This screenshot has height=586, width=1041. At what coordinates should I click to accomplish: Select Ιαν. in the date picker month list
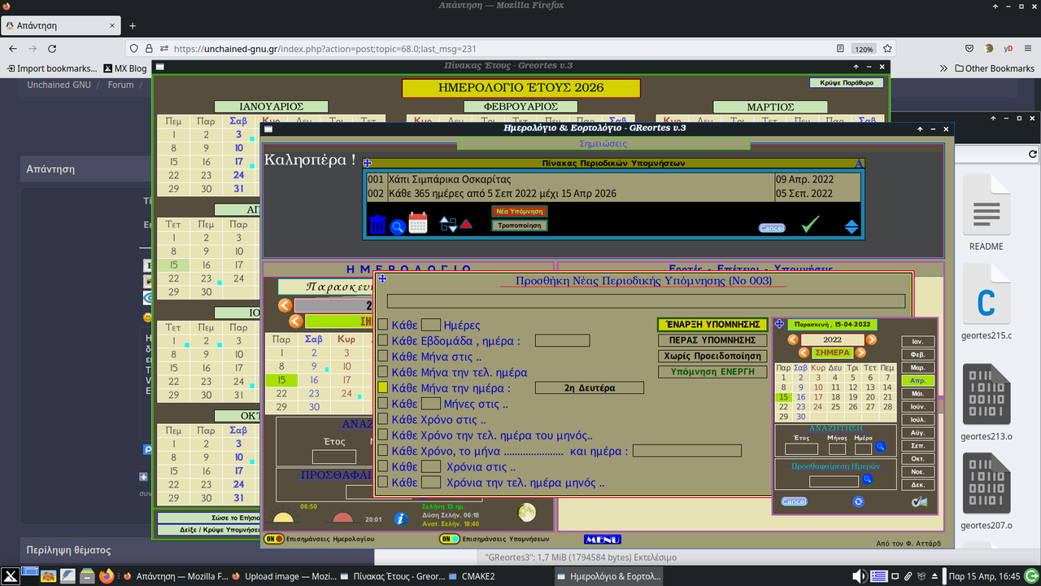918,342
